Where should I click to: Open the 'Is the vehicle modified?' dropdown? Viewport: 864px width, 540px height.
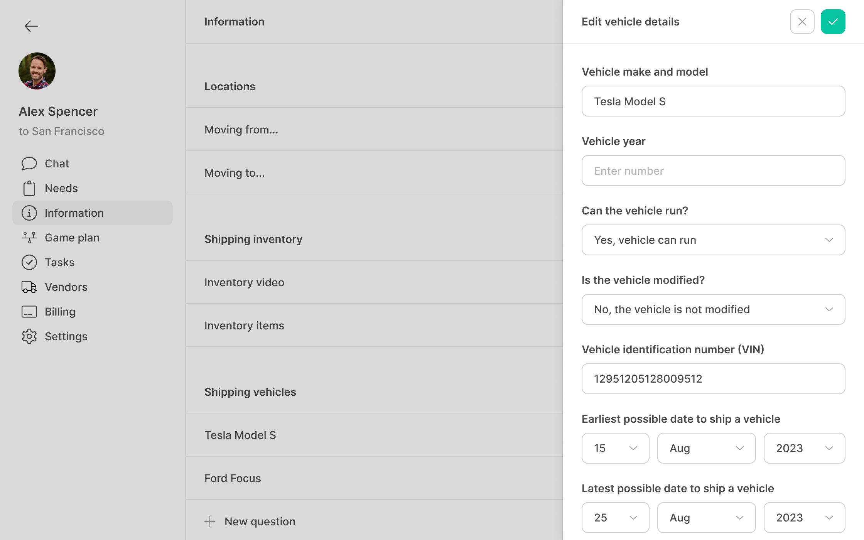tap(713, 309)
